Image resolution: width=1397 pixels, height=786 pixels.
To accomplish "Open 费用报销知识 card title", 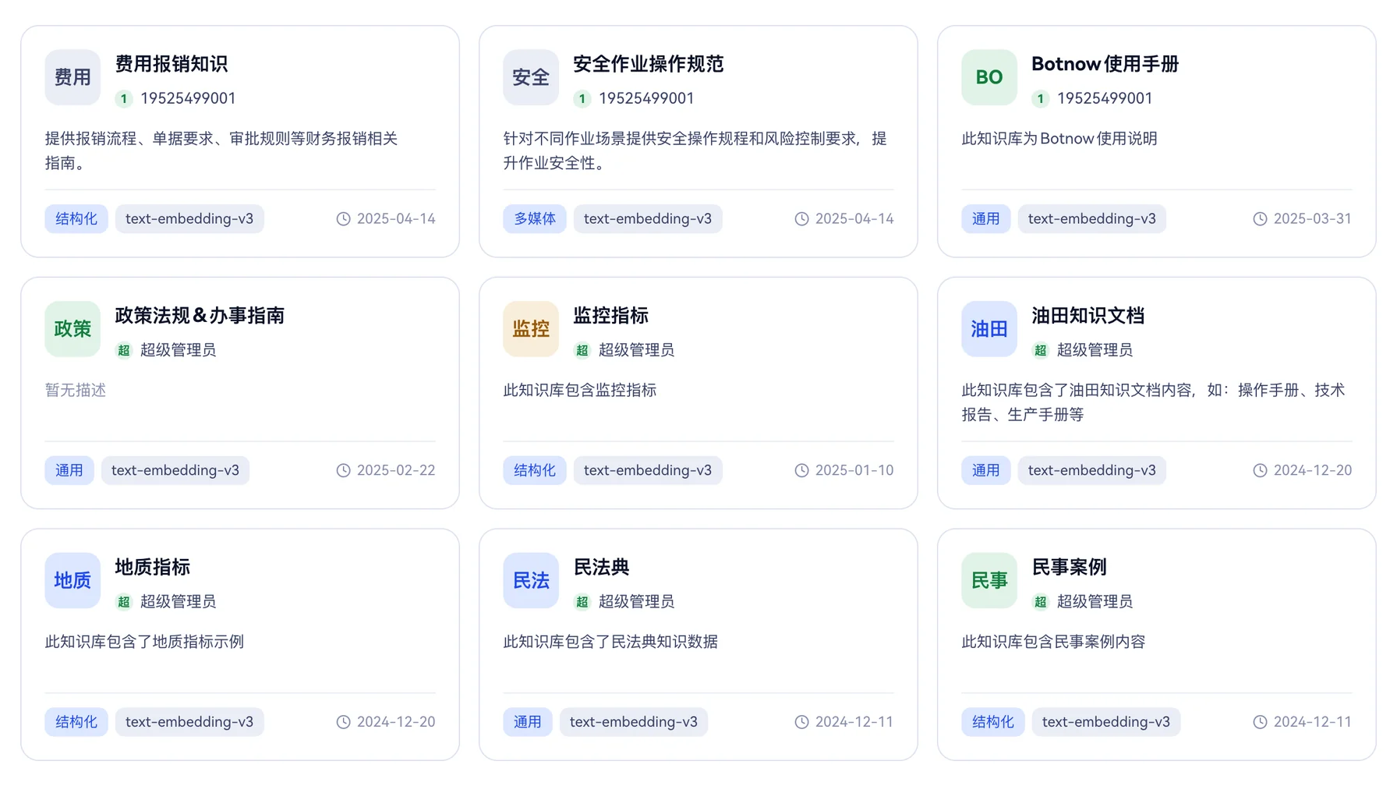I will pyautogui.click(x=172, y=64).
